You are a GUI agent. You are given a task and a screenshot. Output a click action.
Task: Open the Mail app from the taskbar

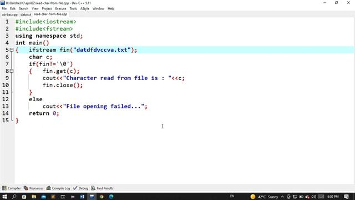[x=43, y=197]
